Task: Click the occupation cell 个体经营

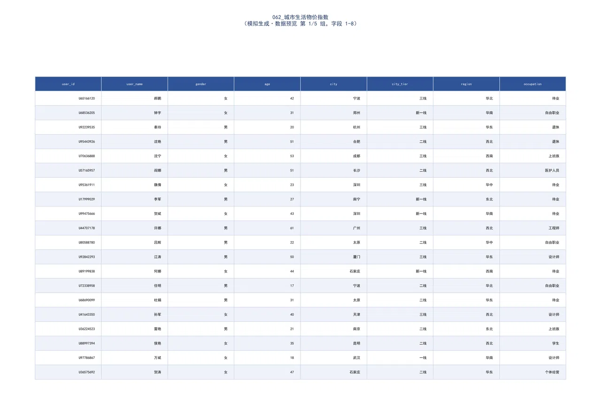Action: pyautogui.click(x=533, y=372)
